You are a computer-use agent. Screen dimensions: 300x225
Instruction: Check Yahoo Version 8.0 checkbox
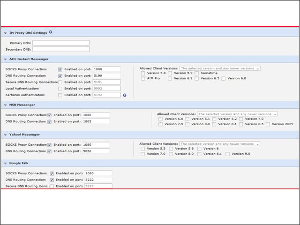pyautogui.click(x=171, y=154)
